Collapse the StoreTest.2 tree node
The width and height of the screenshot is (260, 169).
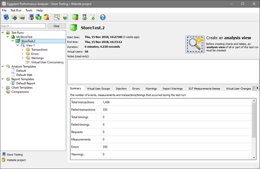(x=13, y=41)
